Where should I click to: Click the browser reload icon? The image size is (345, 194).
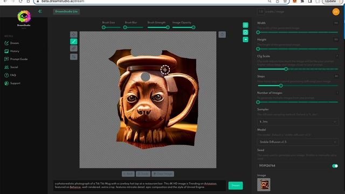20,1
